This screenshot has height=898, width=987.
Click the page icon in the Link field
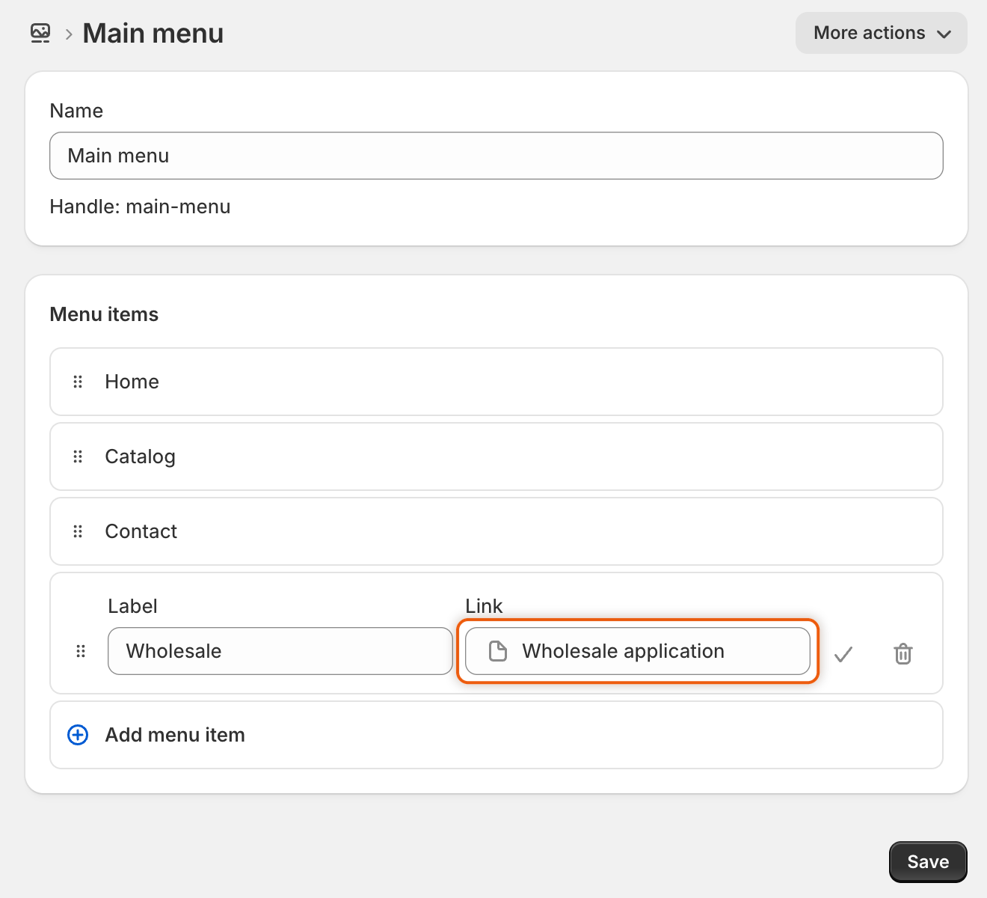click(x=498, y=651)
